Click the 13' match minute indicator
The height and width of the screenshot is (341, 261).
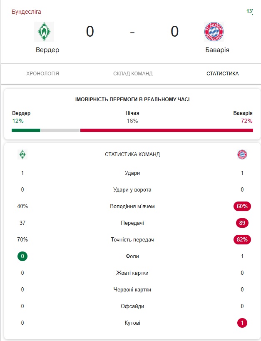[250, 11]
